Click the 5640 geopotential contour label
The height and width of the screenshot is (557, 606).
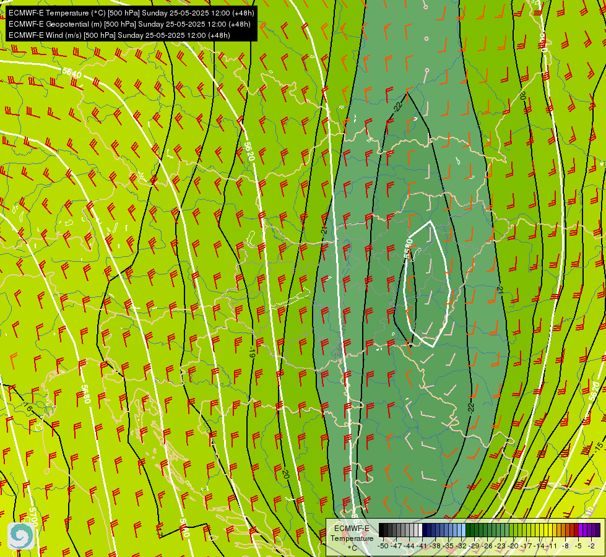72,72
